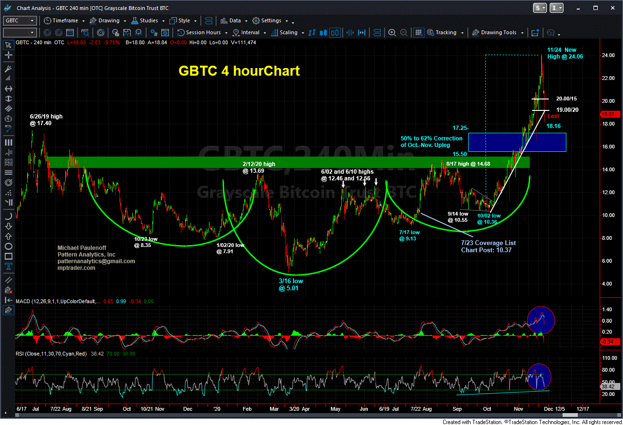Click the red circle on MACD panel

coord(541,320)
